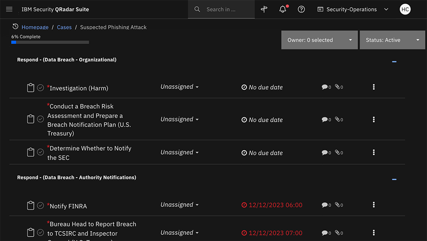
Task: Set due date for Investigation (Harm)
Action: click(x=262, y=87)
